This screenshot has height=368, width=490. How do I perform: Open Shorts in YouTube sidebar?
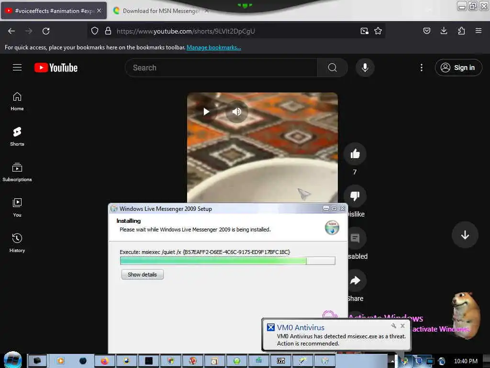click(x=17, y=137)
